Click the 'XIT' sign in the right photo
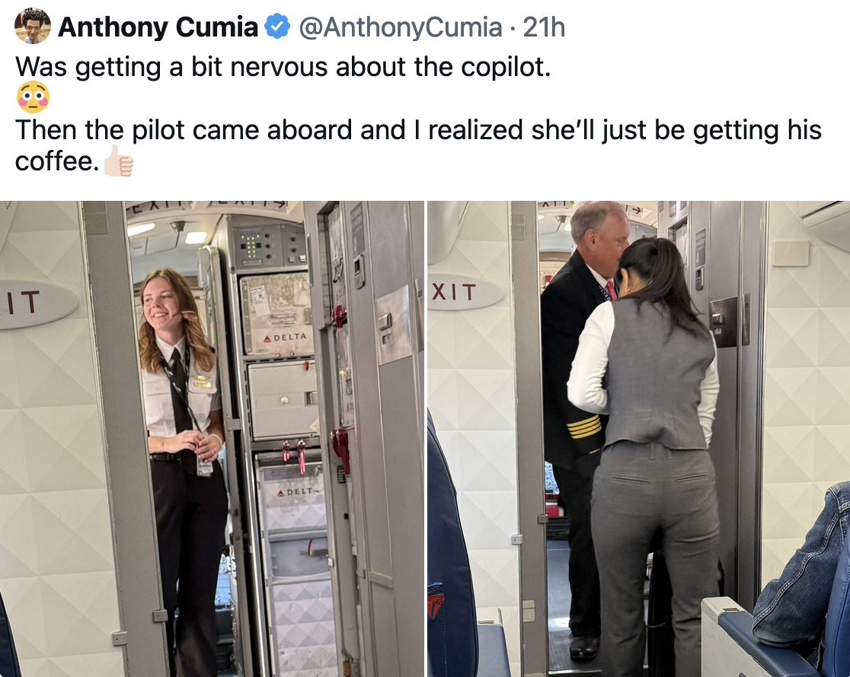This screenshot has height=677, width=850. [454, 292]
